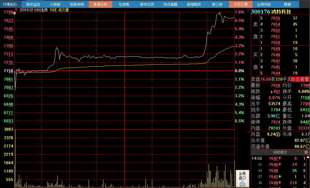Select the 业绩预告 tab
310x188 pixels.
264,4
